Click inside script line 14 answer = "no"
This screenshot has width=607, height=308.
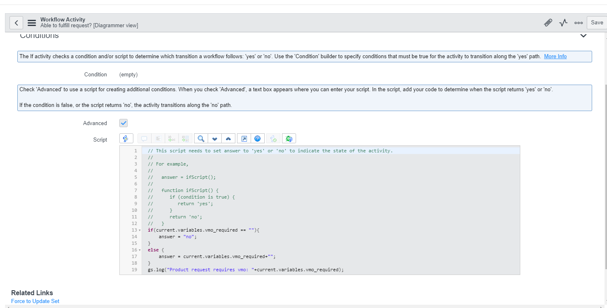178,237
